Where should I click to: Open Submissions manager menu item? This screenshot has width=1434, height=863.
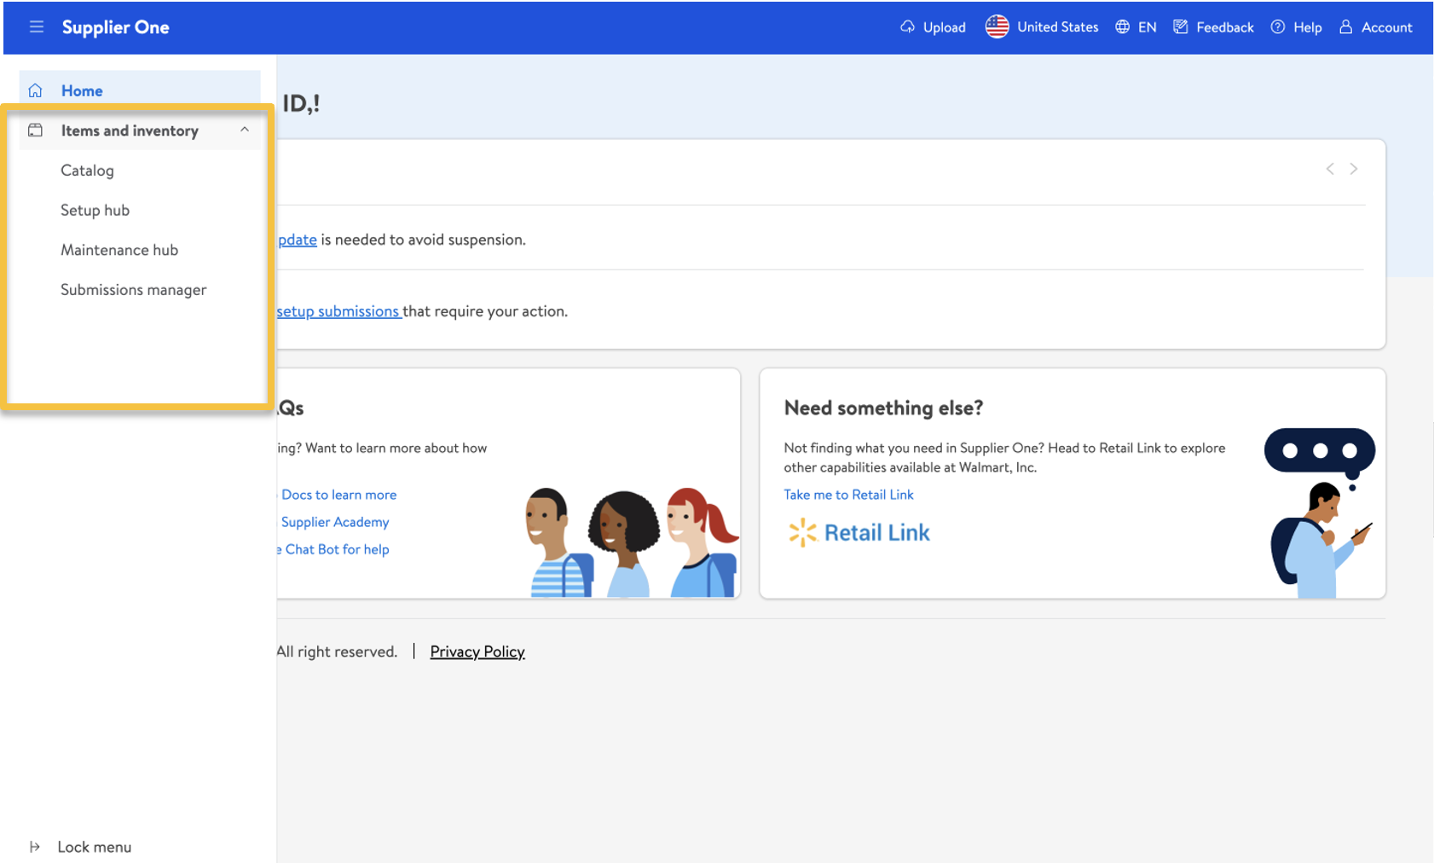tap(134, 290)
